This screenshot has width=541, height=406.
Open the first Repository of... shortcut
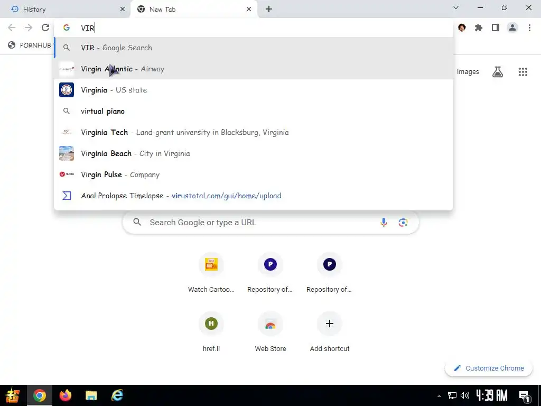pyautogui.click(x=270, y=273)
